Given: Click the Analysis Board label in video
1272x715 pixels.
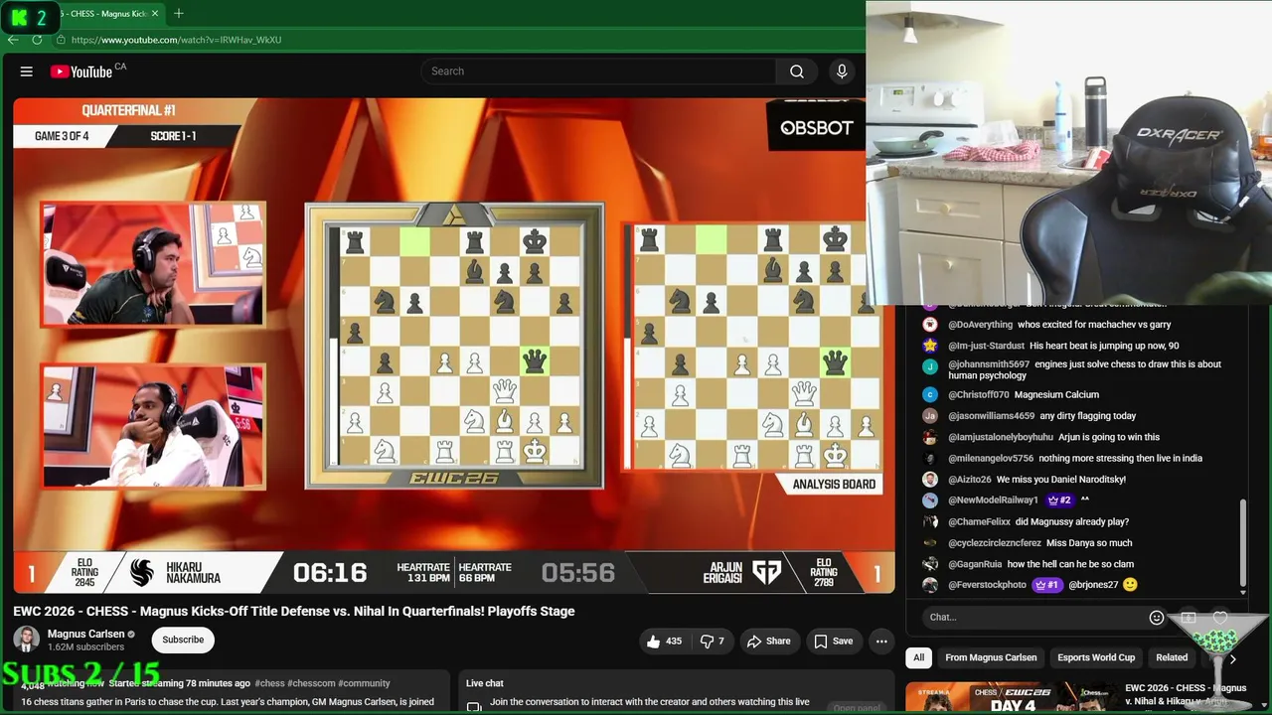Looking at the screenshot, I should pos(834,485).
